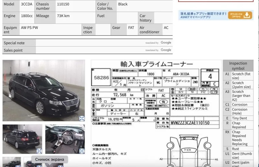
Task: Click the A2 Scratch 2palm size row
Action: (238, 85)
